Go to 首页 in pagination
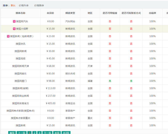The width and height of the screenshot is (168, 134). (x=12, y=133)
